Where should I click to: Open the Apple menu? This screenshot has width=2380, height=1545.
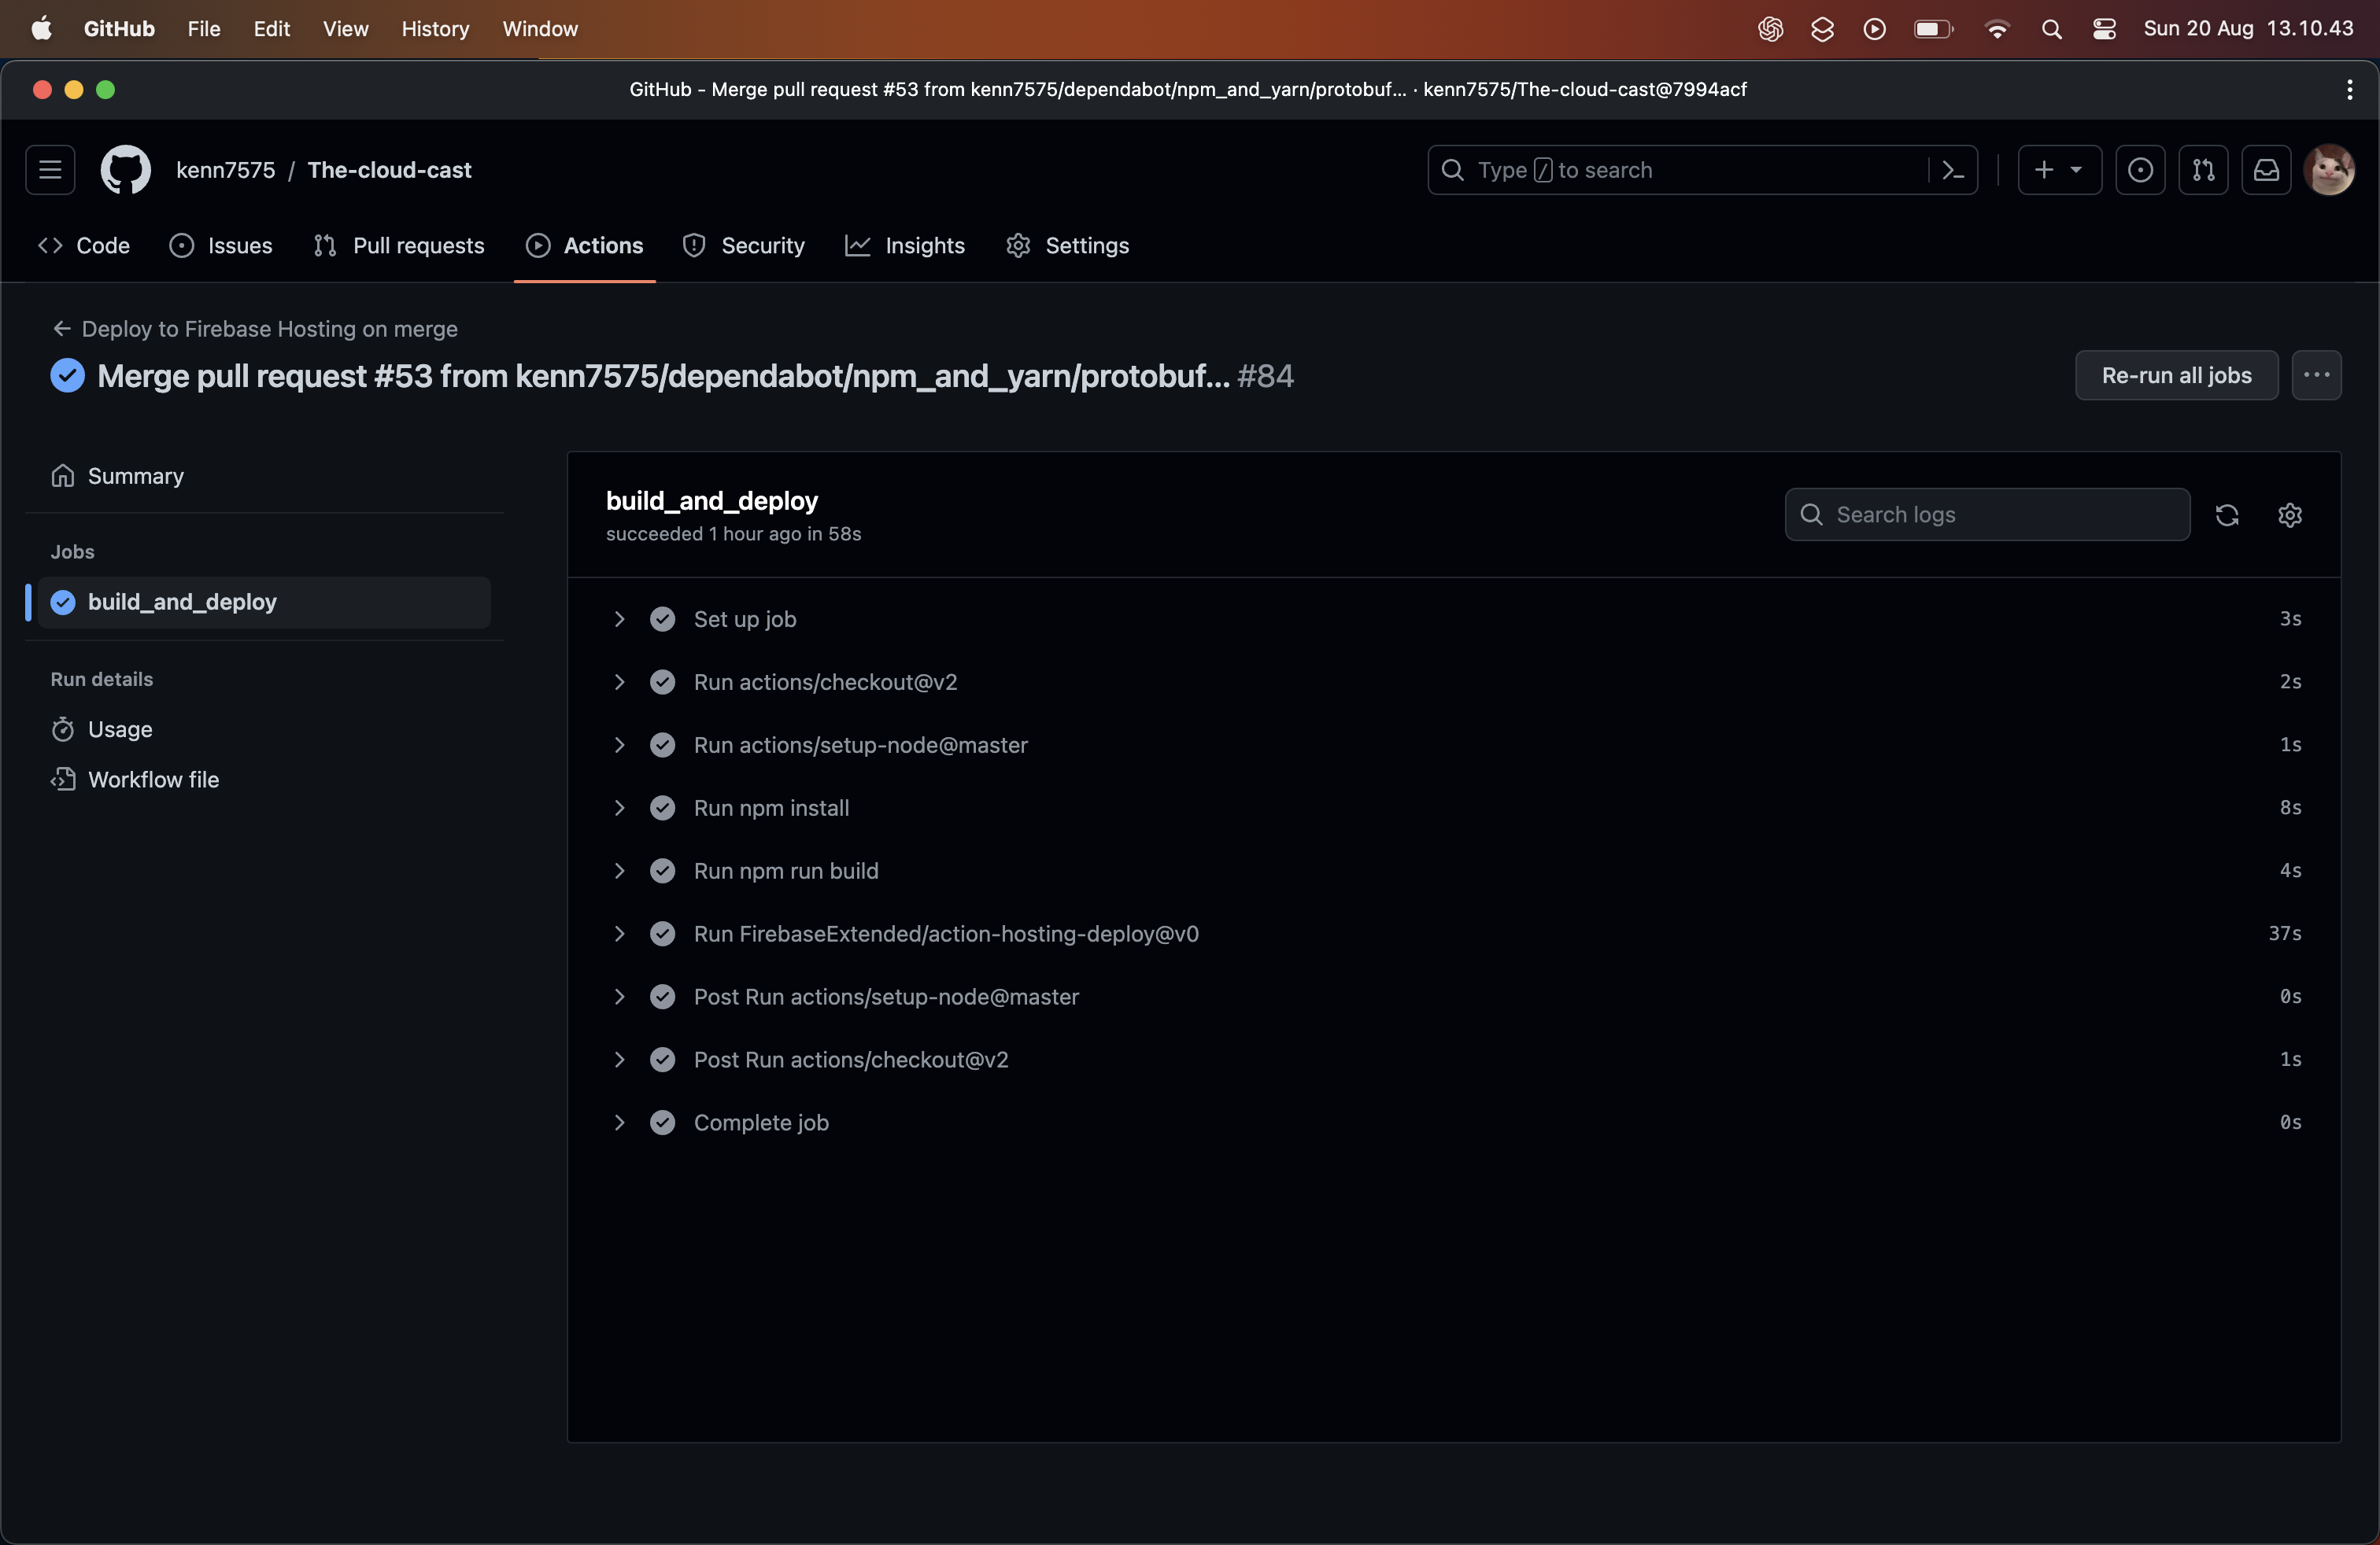tap(42, 29)
